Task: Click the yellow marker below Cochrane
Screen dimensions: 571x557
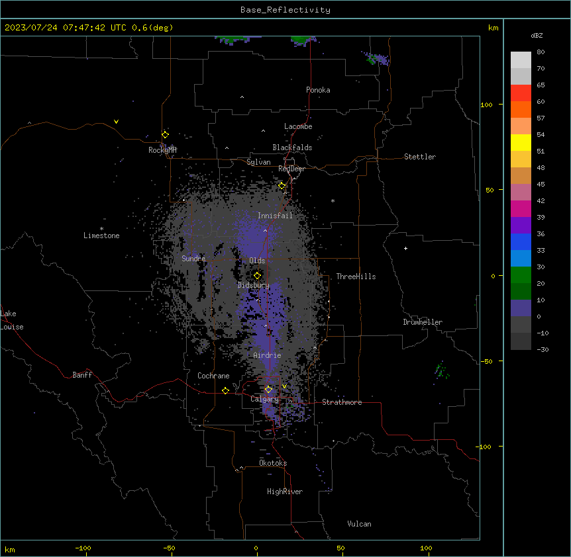Action: point(225,390)
